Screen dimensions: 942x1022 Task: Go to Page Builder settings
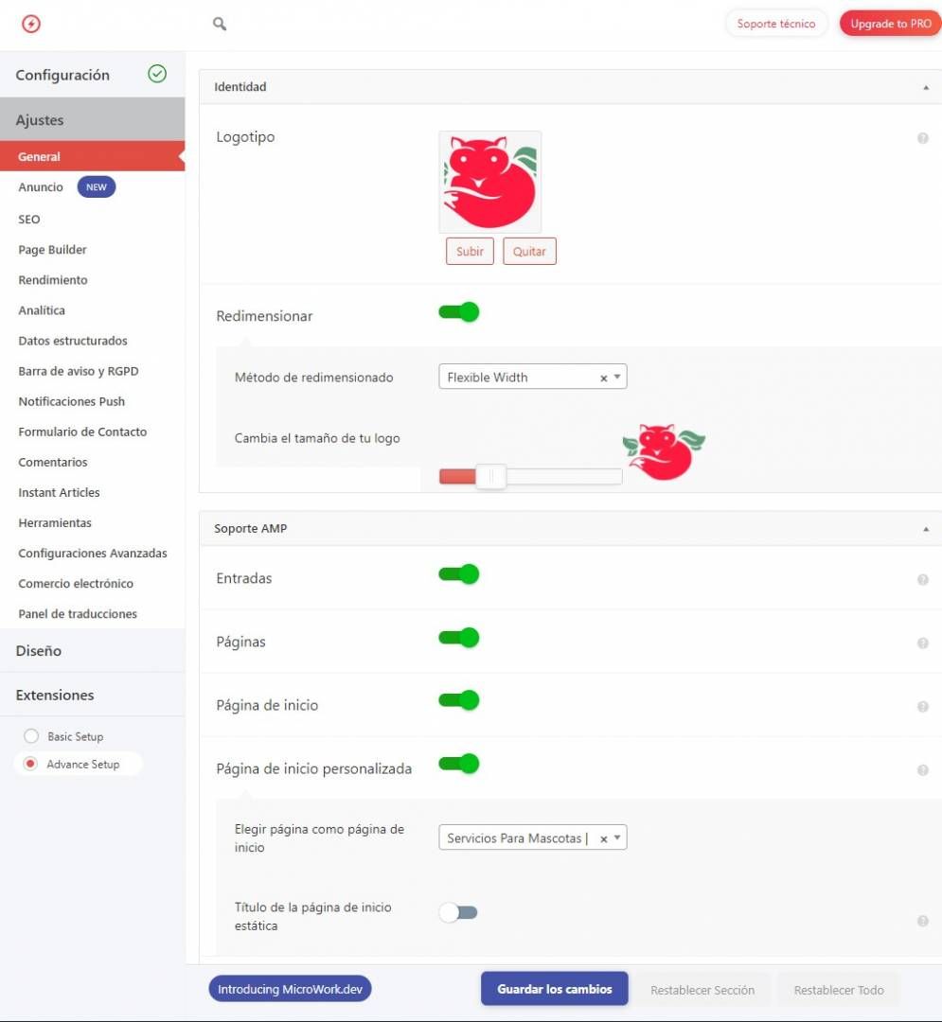click(x=52, y=250)
